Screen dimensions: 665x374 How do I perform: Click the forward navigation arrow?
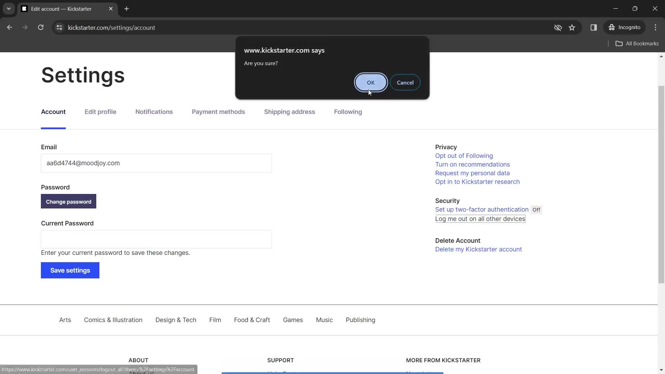pyautogui.click(x=25, y=27)
